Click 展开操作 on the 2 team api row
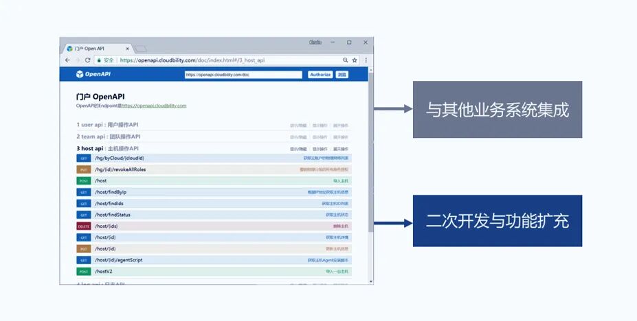 click(341, 137)
